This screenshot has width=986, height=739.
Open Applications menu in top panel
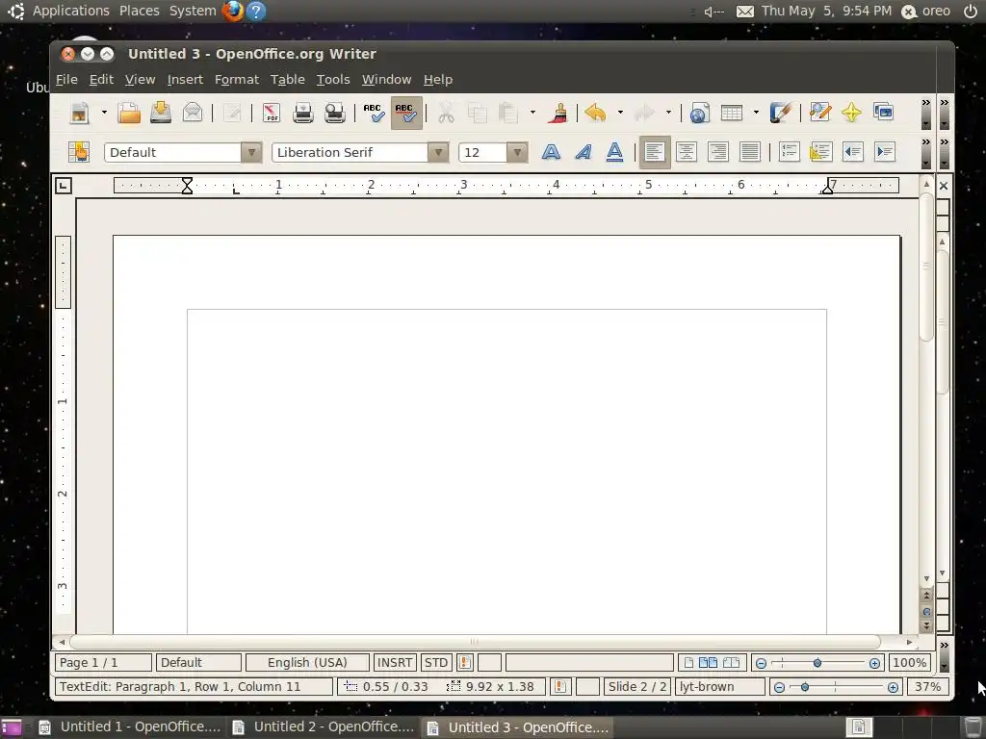(70, 11)
